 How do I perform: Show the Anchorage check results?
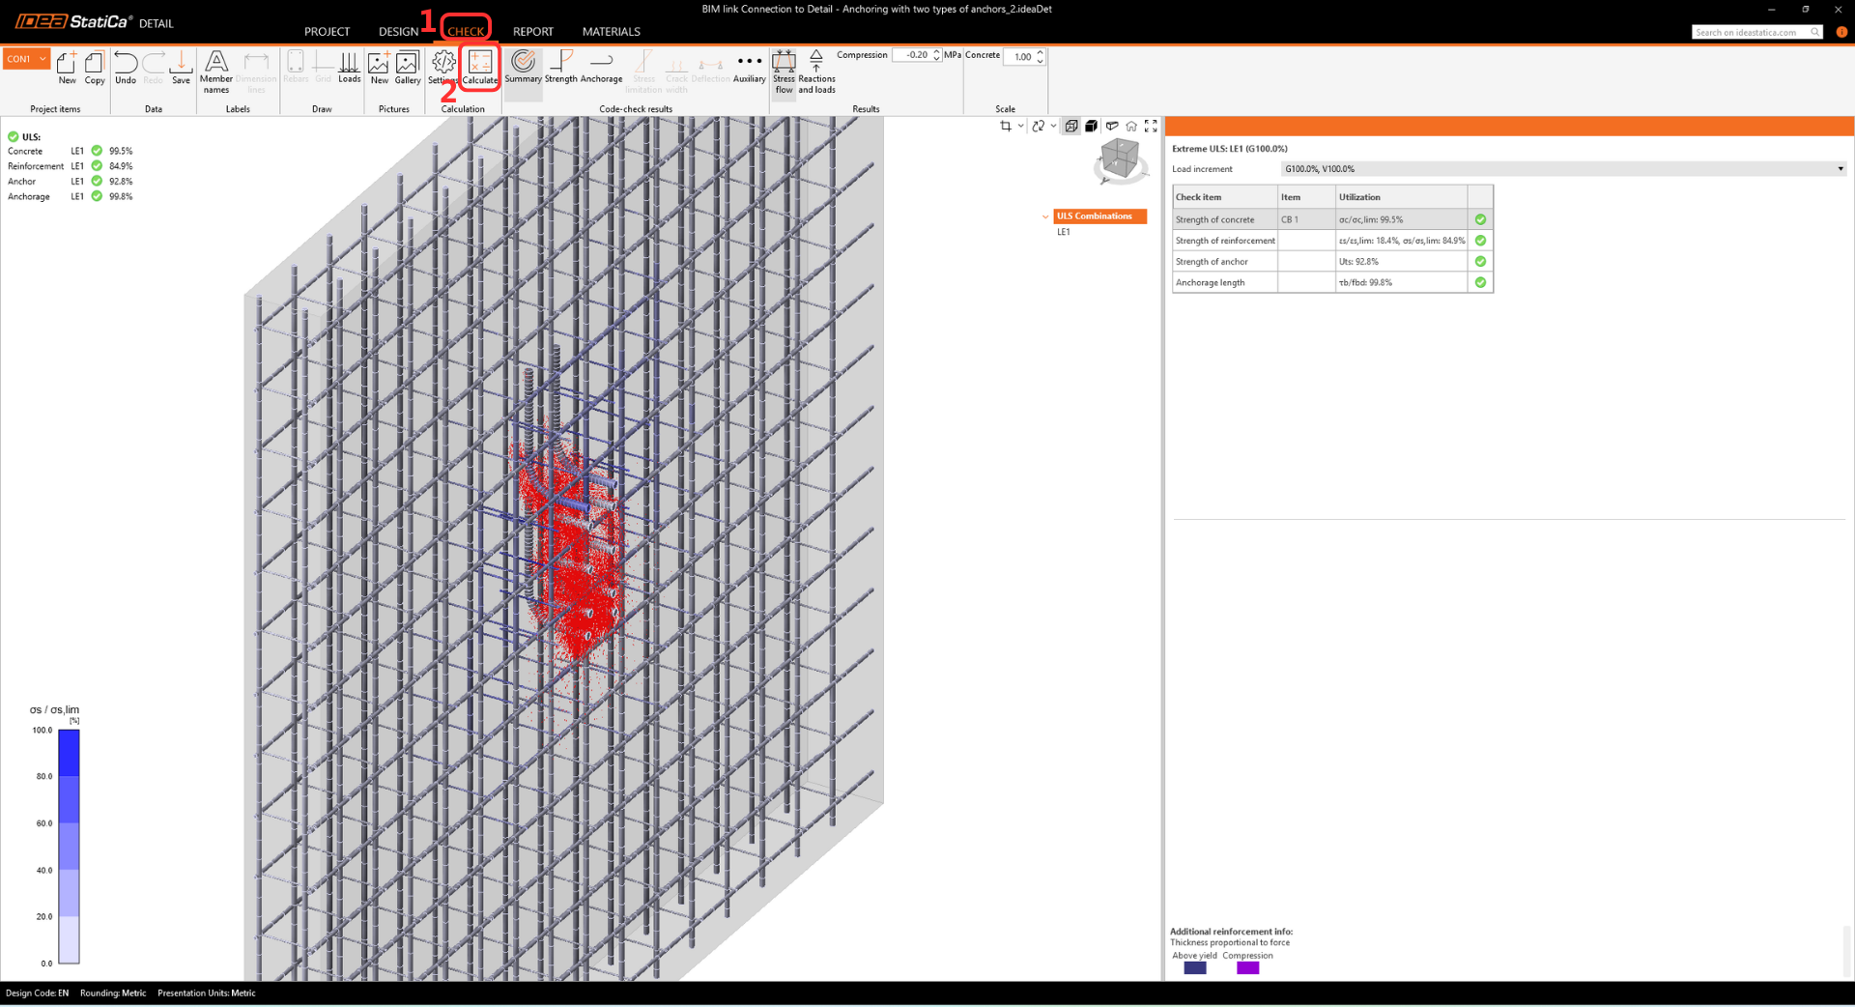[x=601, y=67]
